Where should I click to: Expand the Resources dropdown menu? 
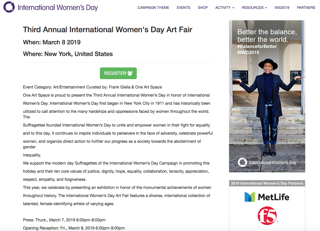[x=254, y=8]
